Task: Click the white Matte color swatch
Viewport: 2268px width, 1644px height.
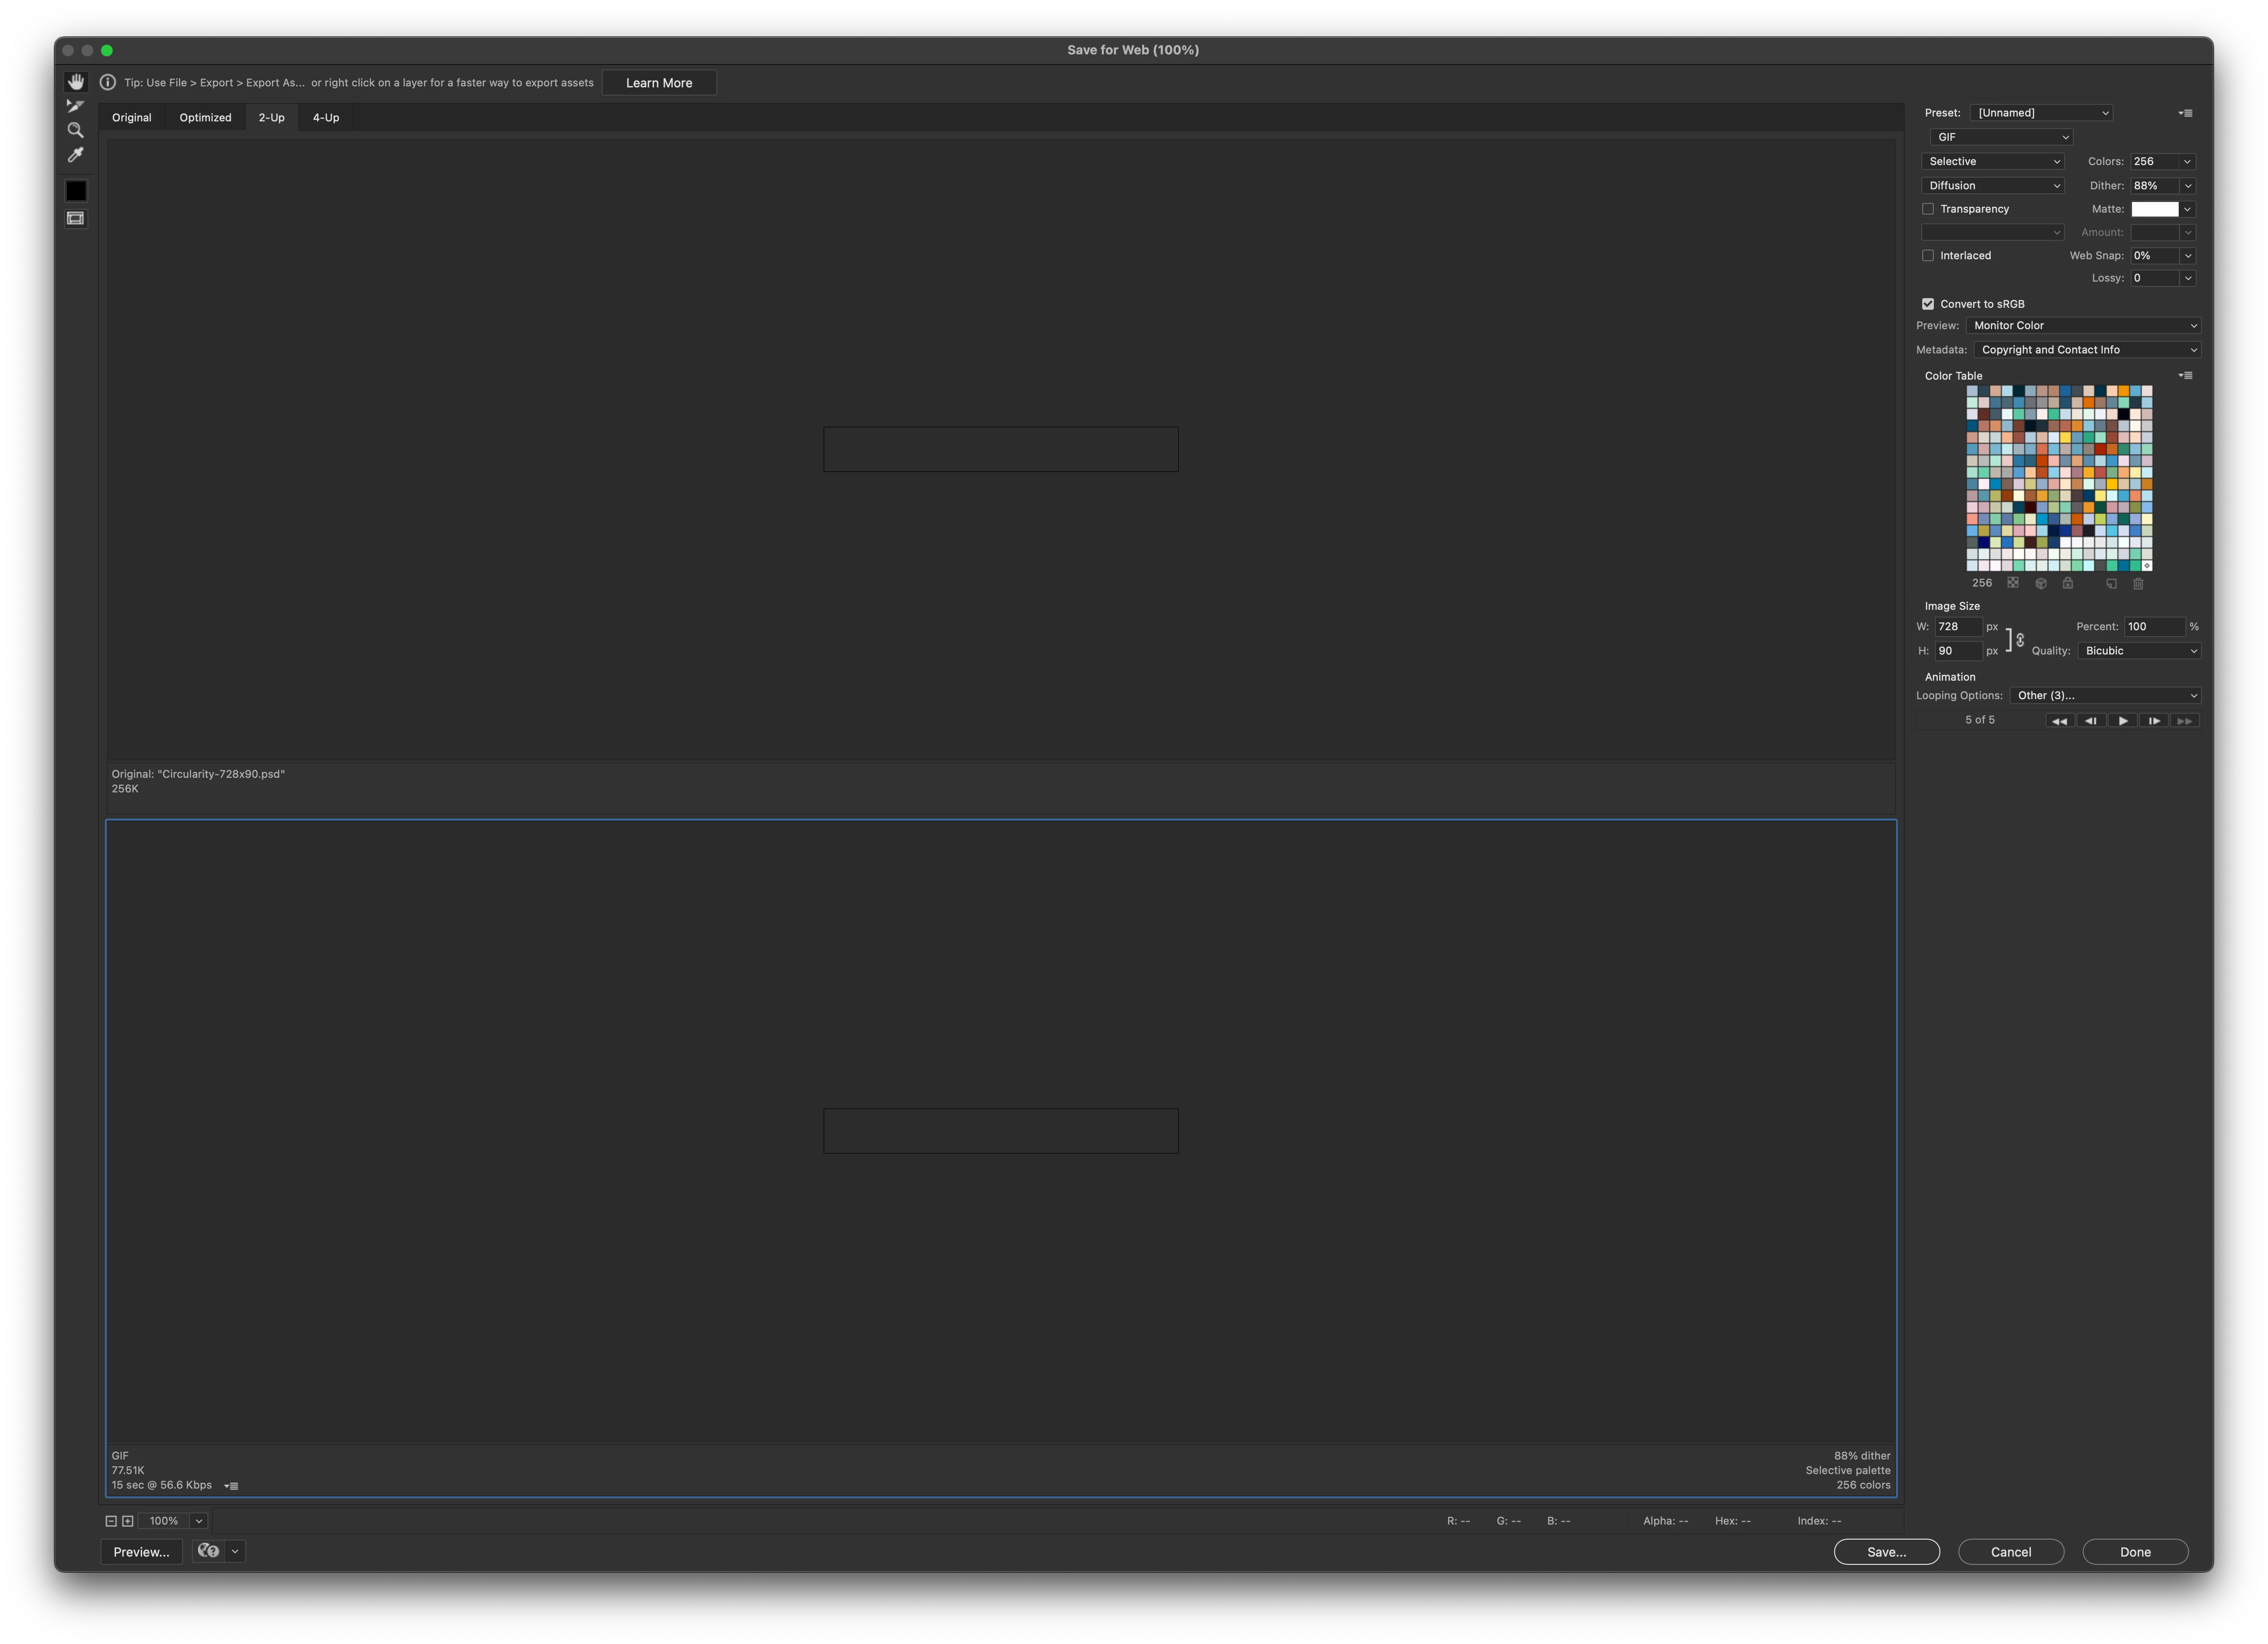Action: [x=2154, y=209]
